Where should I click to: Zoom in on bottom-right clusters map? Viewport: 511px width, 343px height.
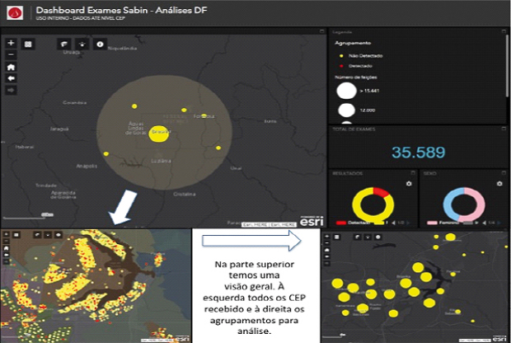[x=327, y=237]
